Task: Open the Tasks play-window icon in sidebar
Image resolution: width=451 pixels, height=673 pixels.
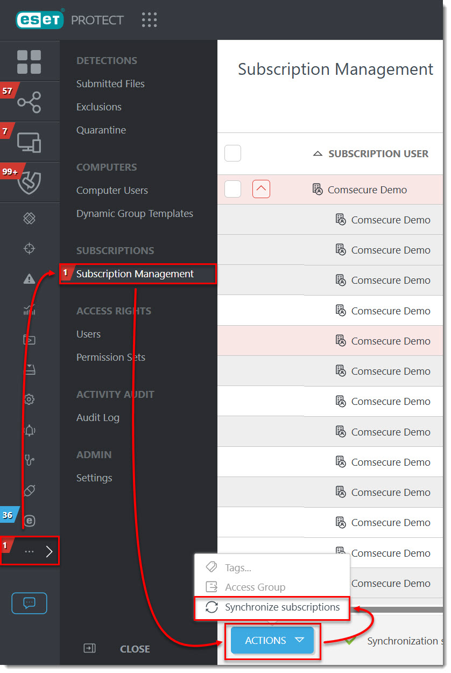Action: coord(29,339)
